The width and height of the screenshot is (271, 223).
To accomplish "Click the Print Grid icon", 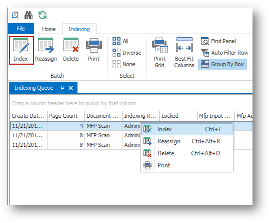I will click(159, 46).
